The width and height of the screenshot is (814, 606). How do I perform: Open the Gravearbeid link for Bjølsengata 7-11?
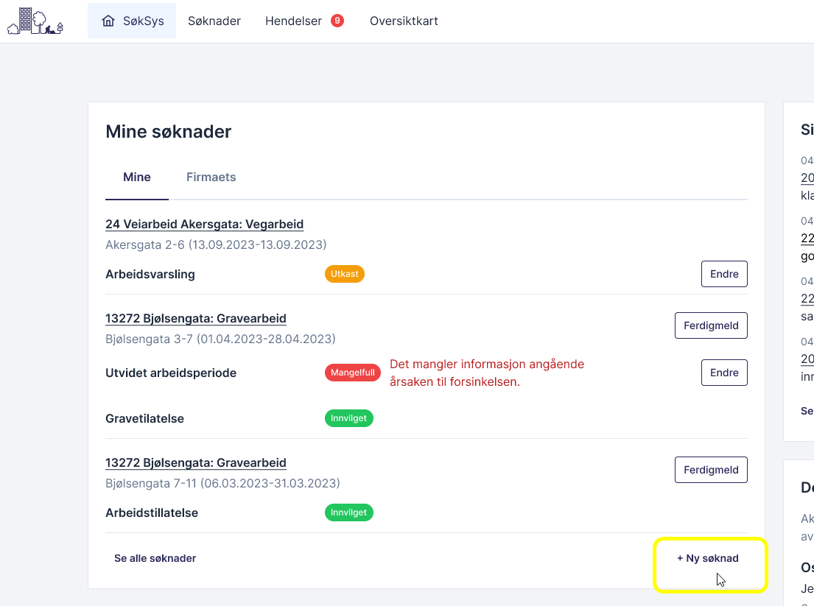tap(195, 463)
